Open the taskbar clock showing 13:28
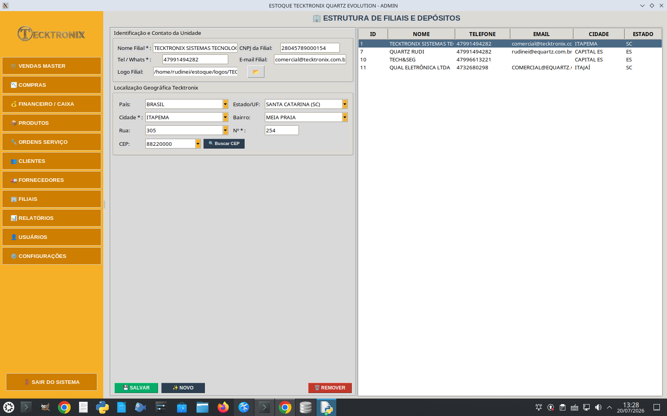This screenshot has height=416, width=667. pos(630,407)
